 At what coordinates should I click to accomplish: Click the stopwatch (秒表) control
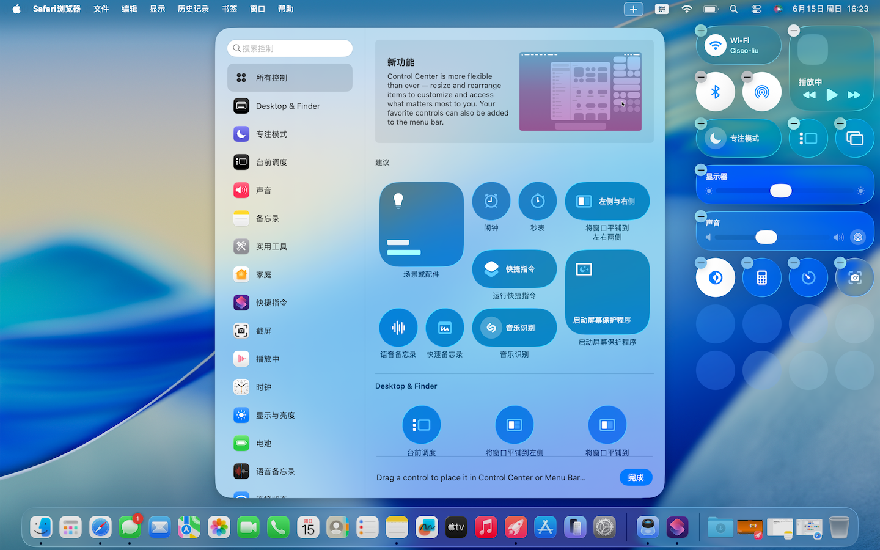pyautogui.click(x=537, y=201)
